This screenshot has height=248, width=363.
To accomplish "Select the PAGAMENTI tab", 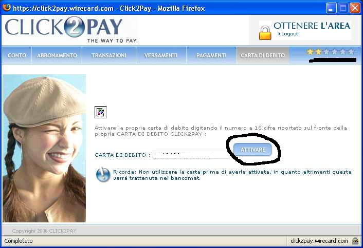I will (211, 55).
